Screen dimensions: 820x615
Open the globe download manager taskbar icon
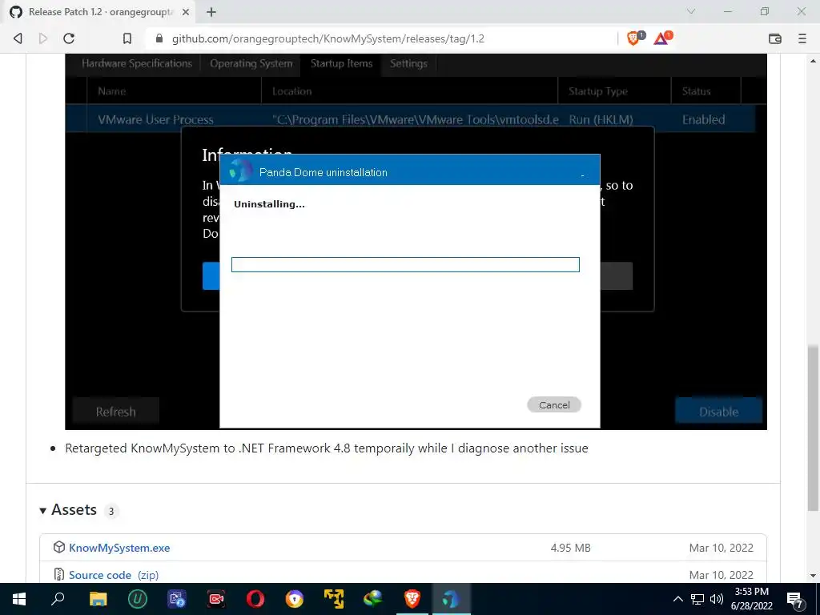[373, 599]
